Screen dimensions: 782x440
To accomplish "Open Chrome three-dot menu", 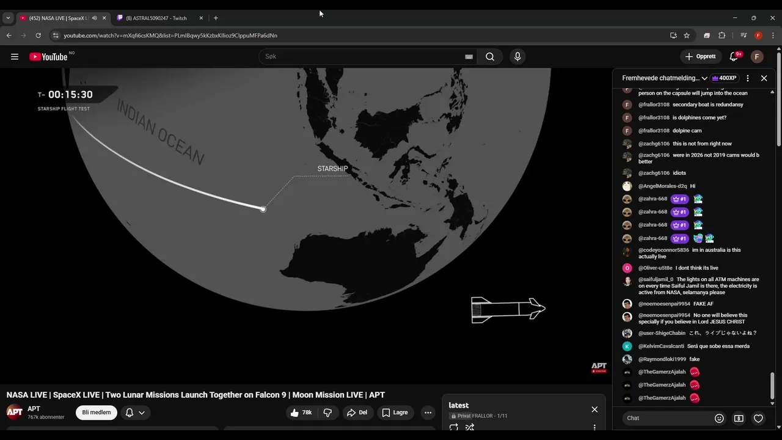I will point(773,35).
